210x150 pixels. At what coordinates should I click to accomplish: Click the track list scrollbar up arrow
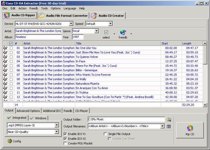205,43
